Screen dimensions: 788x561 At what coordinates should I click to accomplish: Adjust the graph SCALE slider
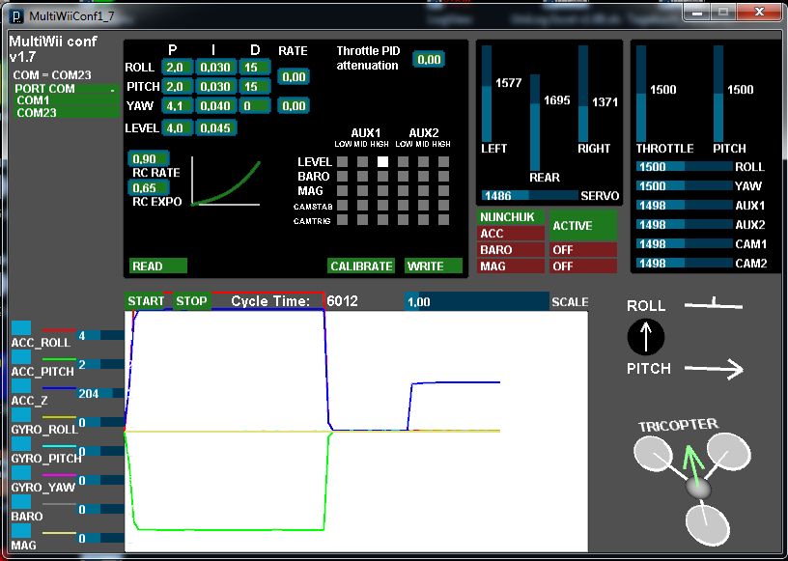point(476,301)
